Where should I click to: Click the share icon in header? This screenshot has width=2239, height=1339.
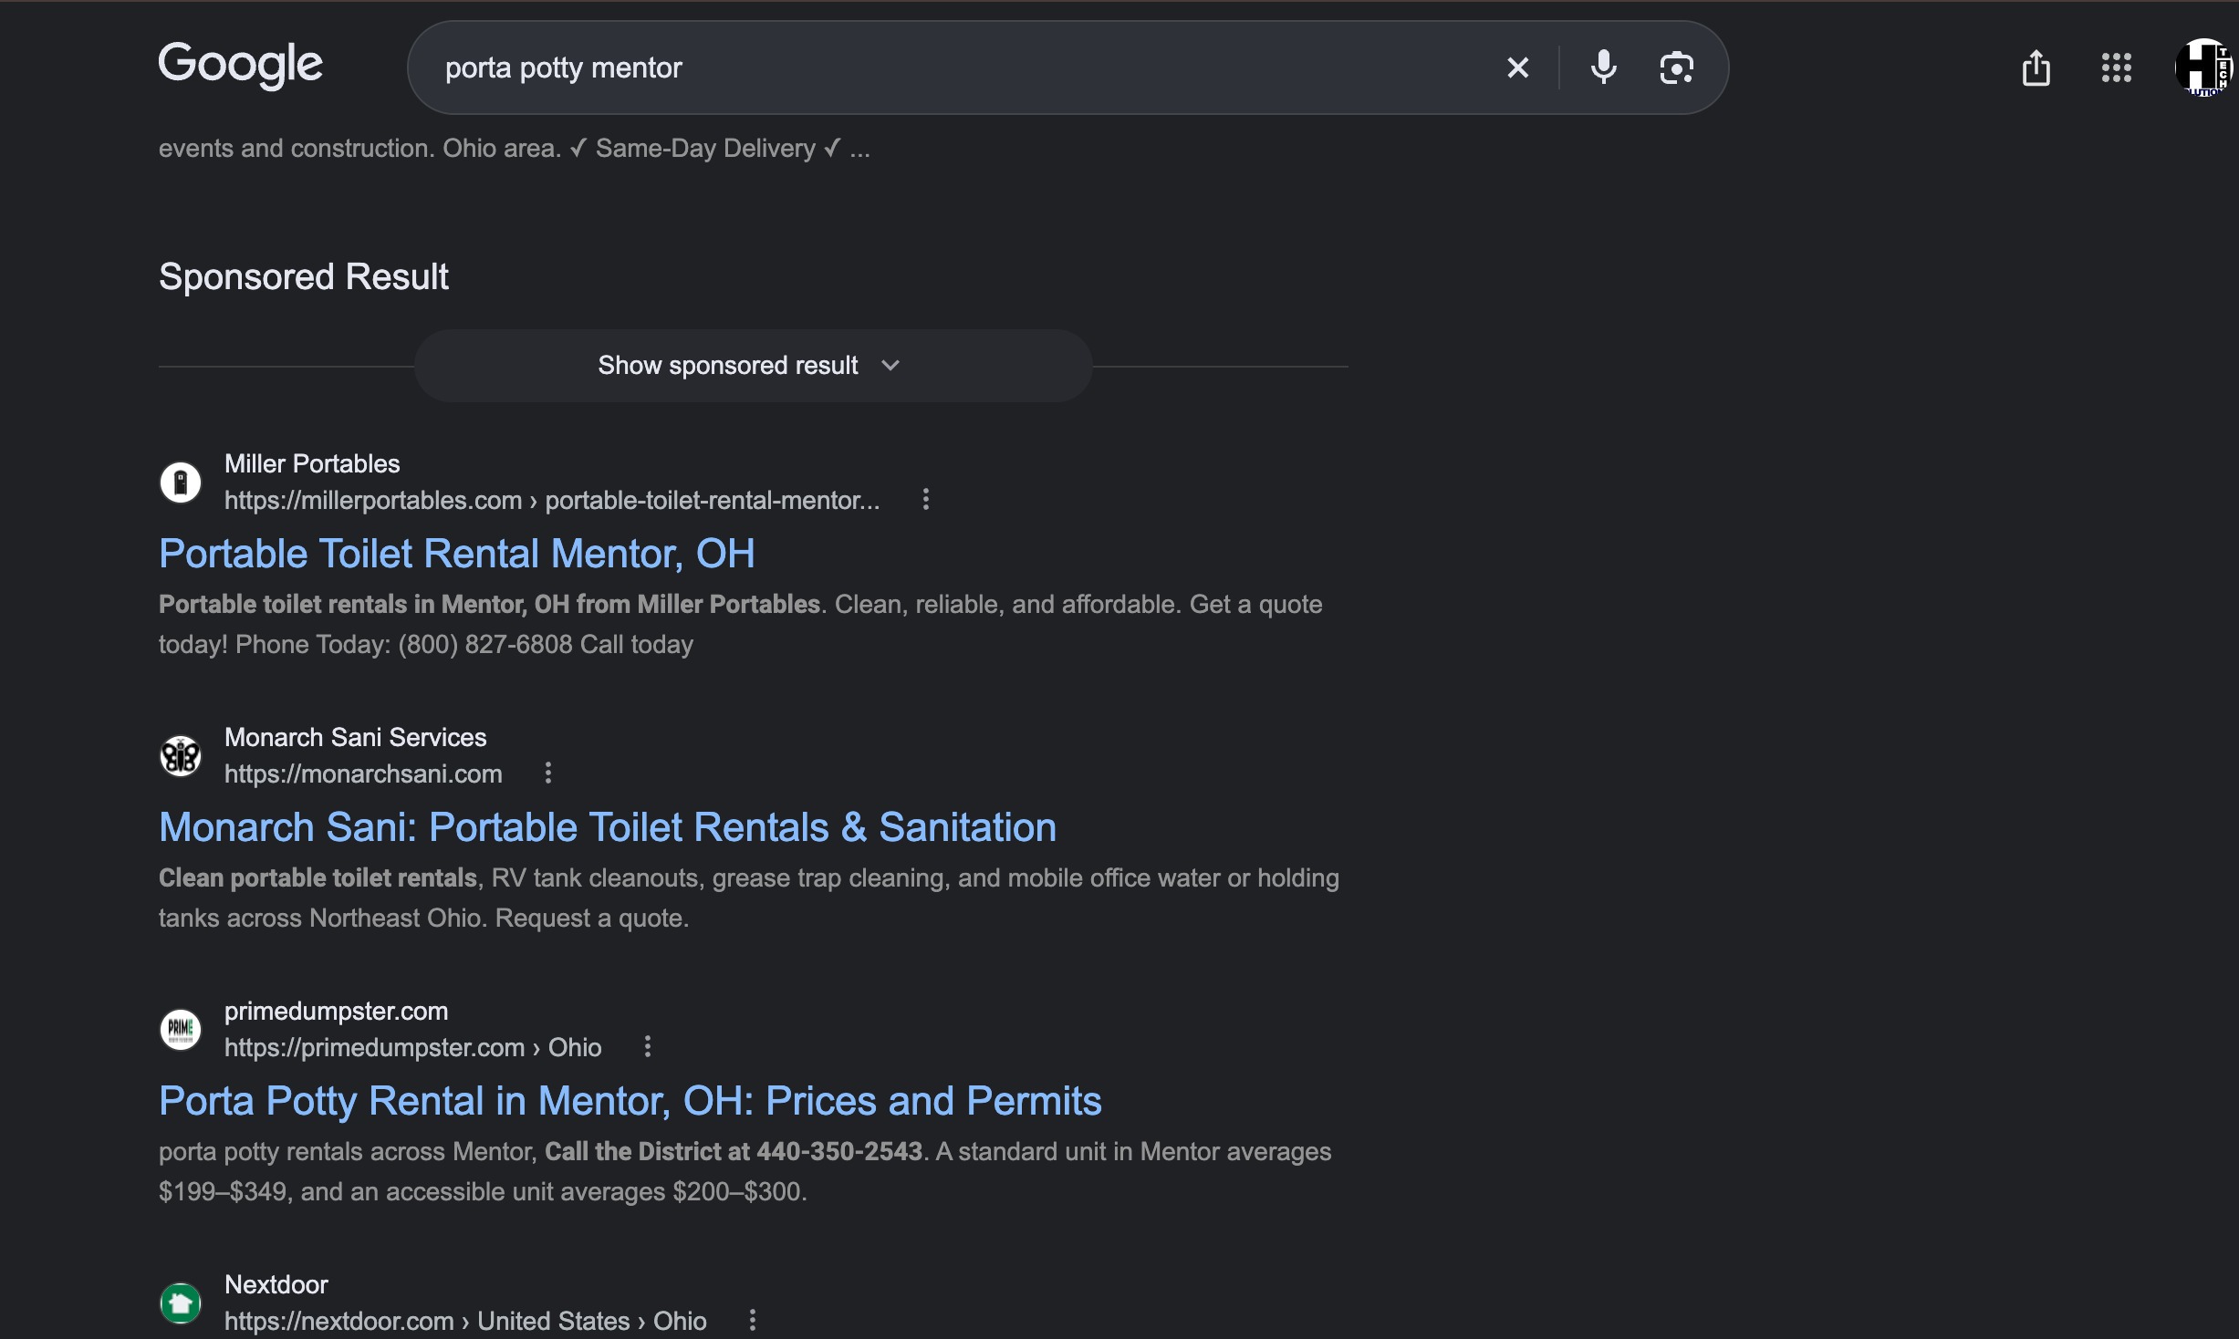(x=2036, y=67)
